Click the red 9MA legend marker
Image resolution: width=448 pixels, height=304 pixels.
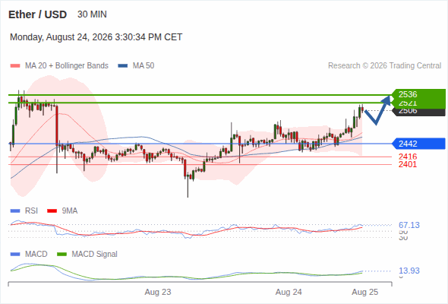pyautogui.click(x=52, y=211)
